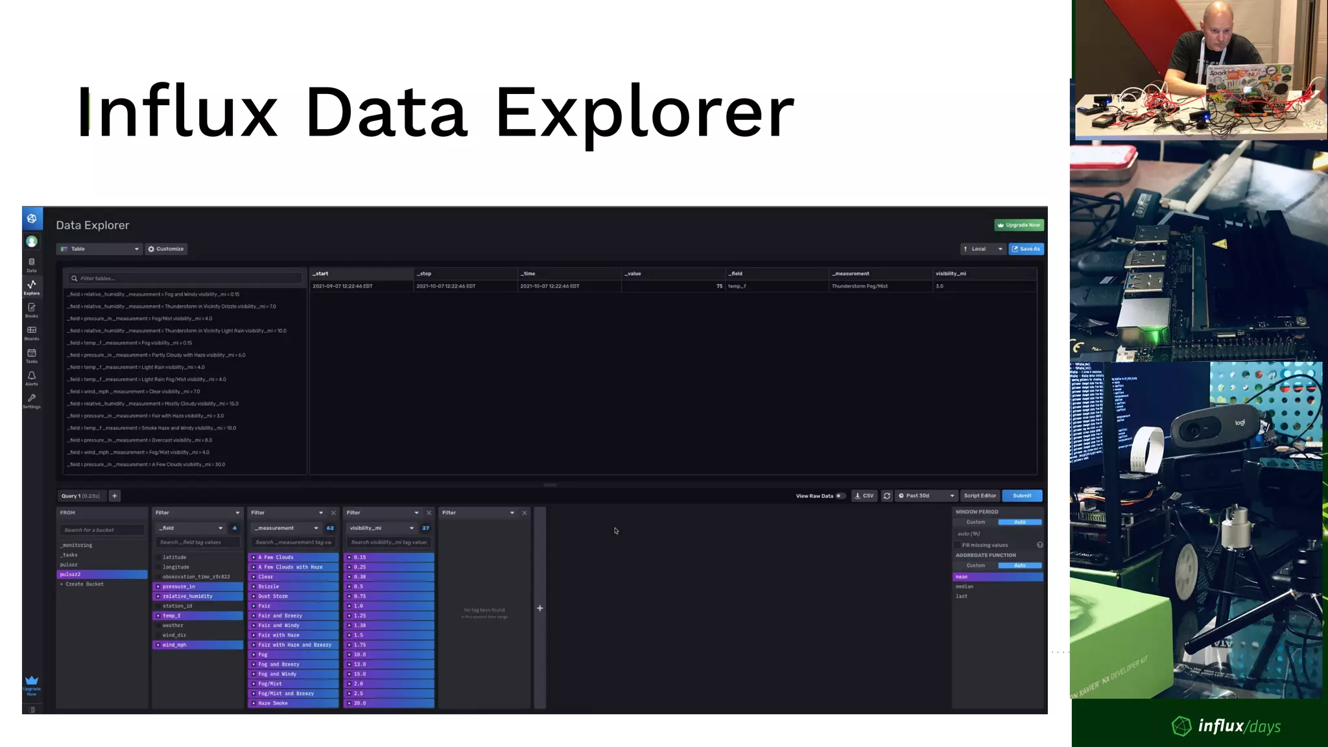Click the InfluxDB logo in the sidebar
Screen dimensions: 1328x747
[x=32, y=219]
